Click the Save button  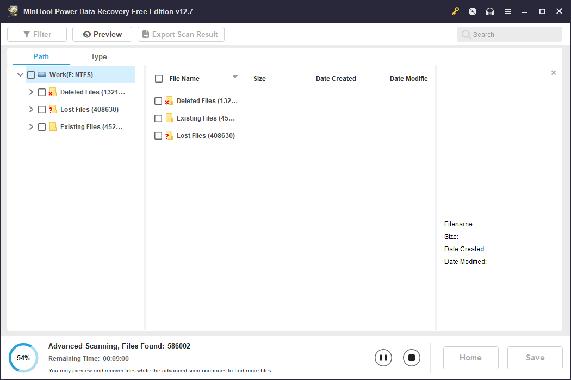(535, 358)
